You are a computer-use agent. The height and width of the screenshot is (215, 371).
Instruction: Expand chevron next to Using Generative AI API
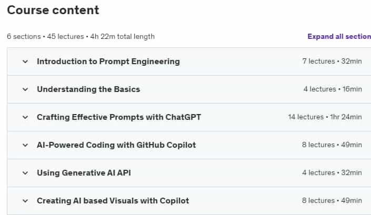point(25,173)
